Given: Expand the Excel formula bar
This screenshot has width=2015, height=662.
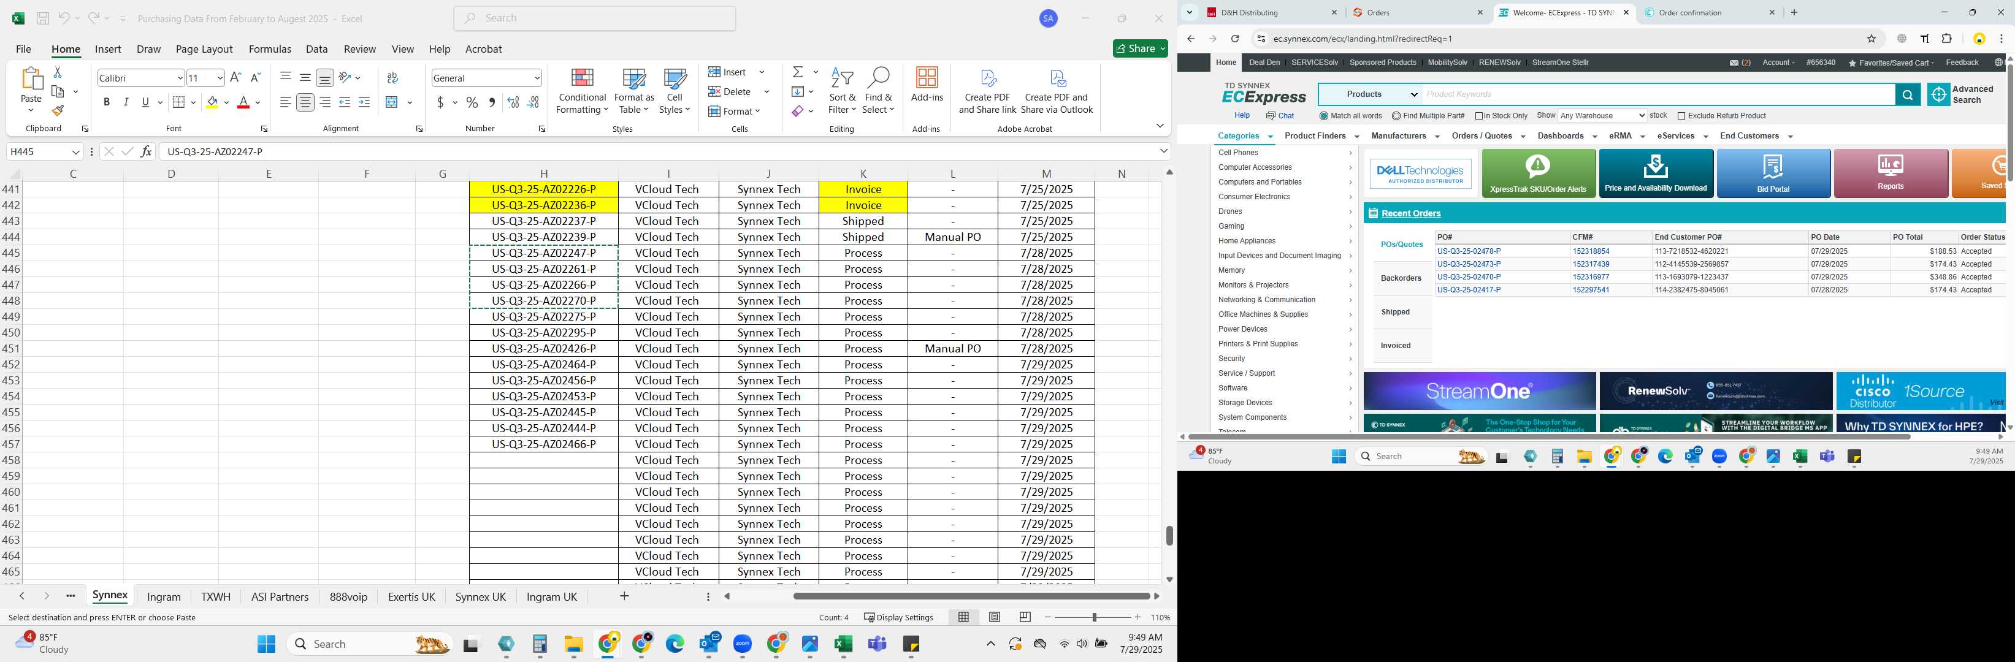Looking at the screenshot, I should pyautogui.click(x=1163, y=151).
